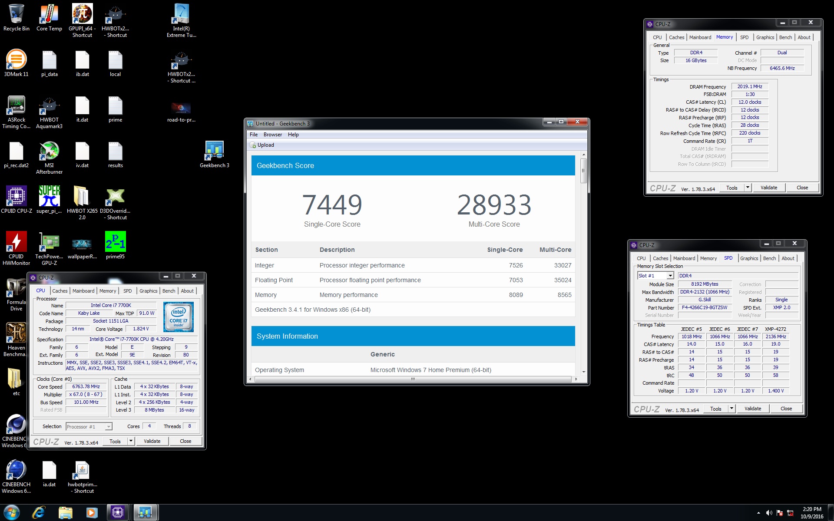Select the CPU-Z taskbar button
The image size is (834, 521).
point(117,513)
